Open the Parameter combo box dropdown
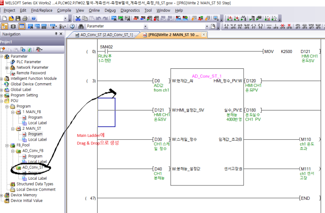Screen dimensions: 325x213 (145, 26)
